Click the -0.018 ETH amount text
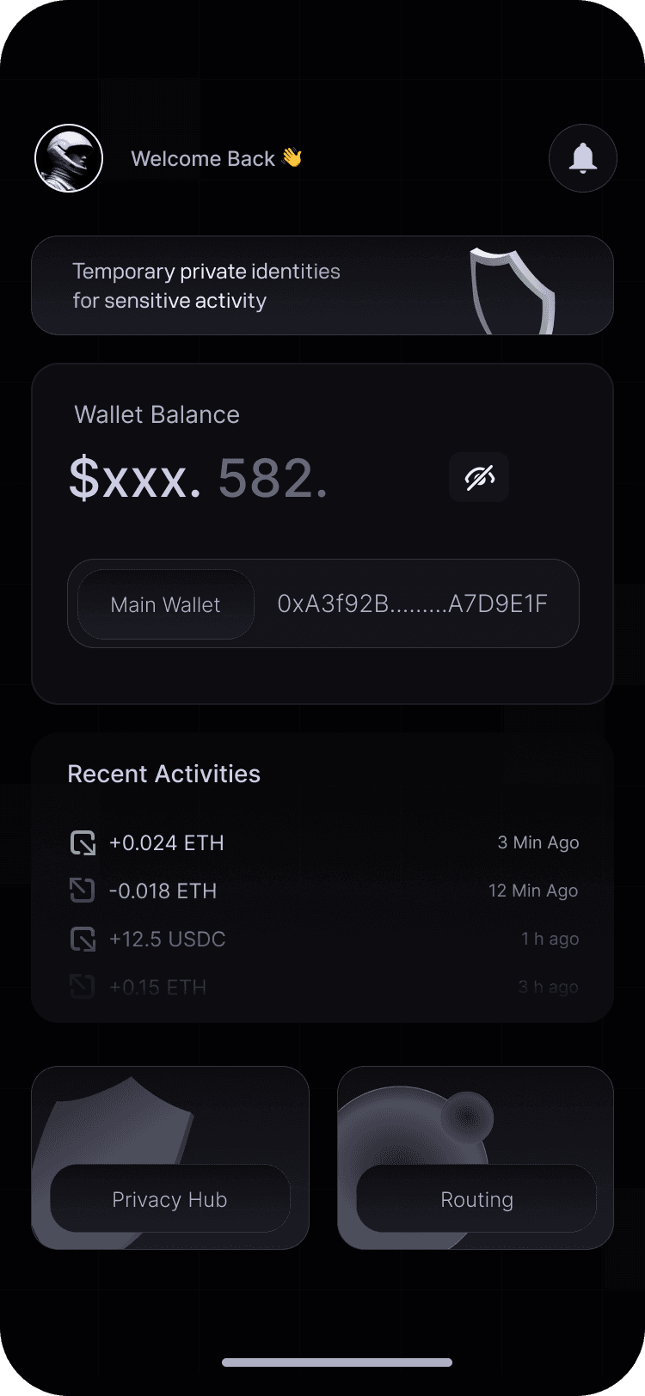Viewport: 645px width, 1396px height. tap(163, 891)
